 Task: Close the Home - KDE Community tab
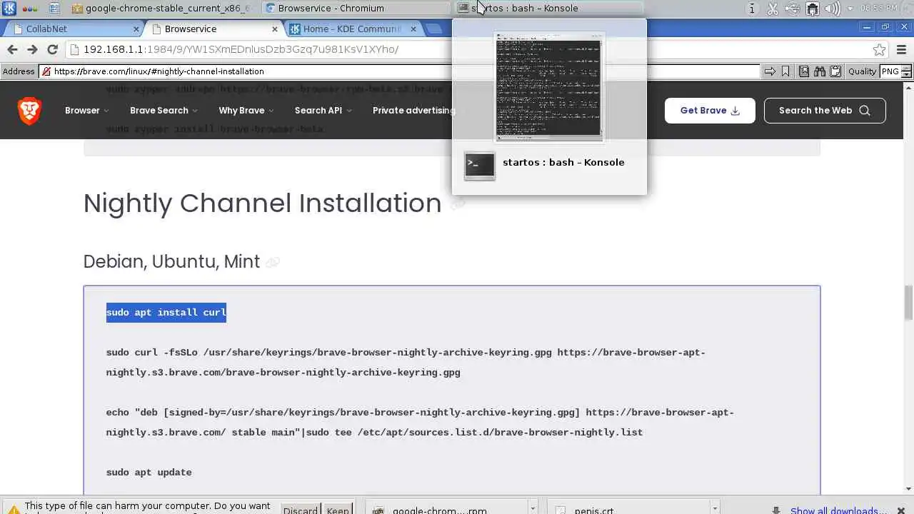click(413, 29)
